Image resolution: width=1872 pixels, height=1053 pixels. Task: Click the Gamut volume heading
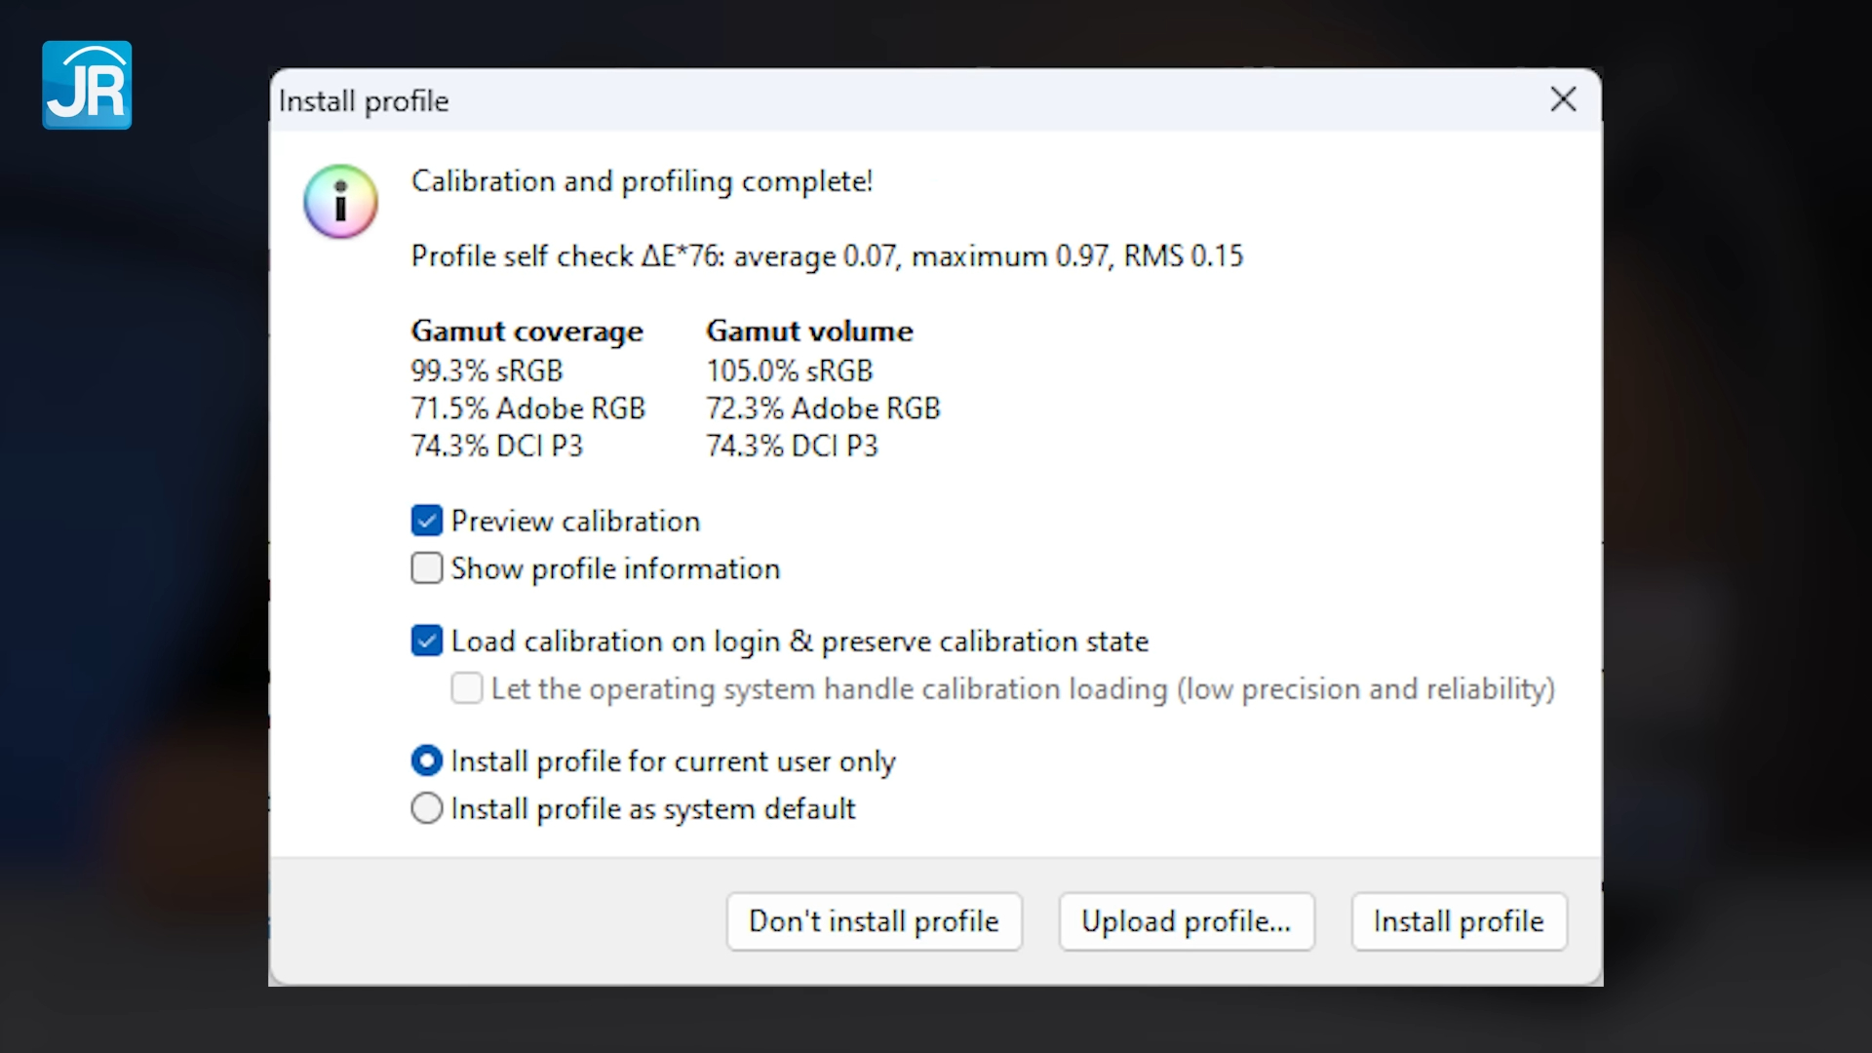(x=809, y=331)
